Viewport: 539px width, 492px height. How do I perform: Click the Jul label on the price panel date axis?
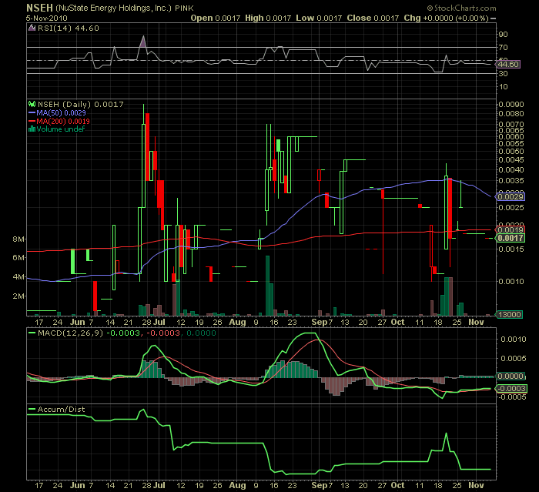[x=159, y=322]
